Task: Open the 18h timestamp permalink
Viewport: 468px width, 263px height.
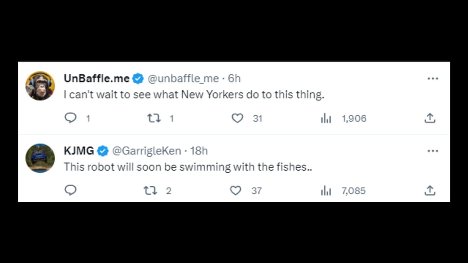Action: click(199, 150)
